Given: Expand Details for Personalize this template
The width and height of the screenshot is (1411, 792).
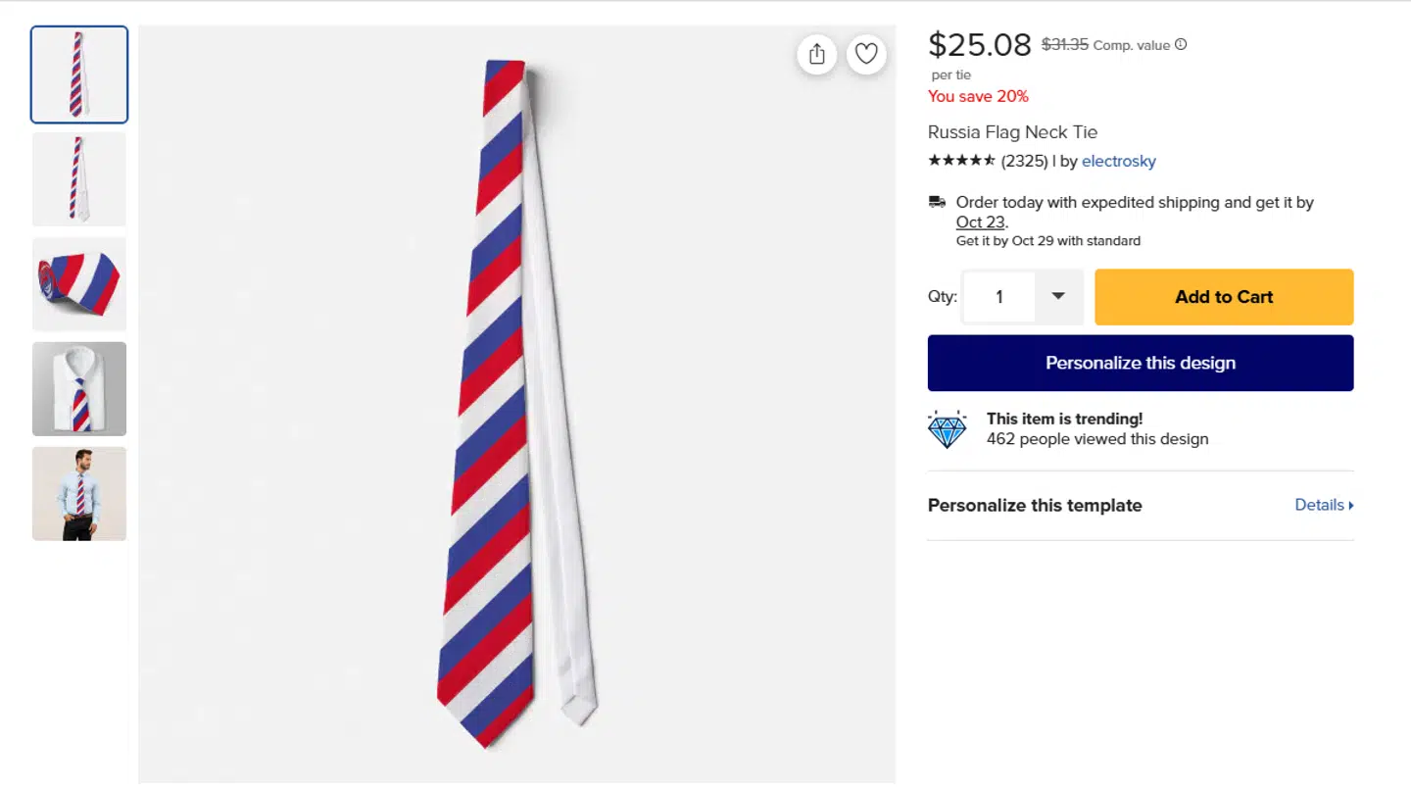Looking at the screenshot, I should [x=1324, y=505].
